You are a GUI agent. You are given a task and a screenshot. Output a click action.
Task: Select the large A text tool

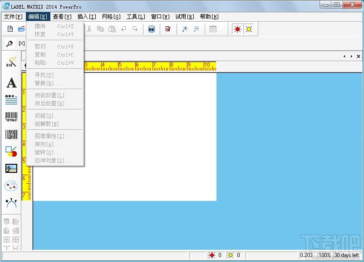point(11,83)
